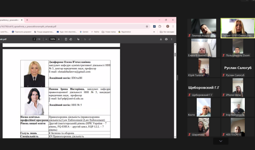Click the PDF zoom in plus button
This screenshot has width=255, height=150.
pyautogui.click(x=59, y=39)
